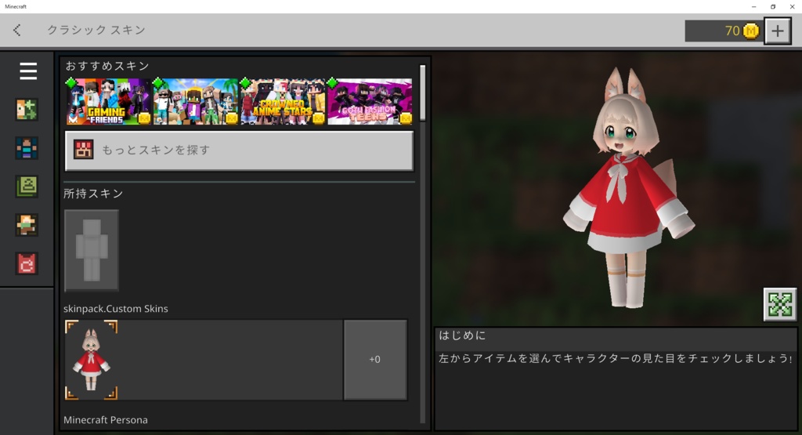Viewport: 802px width, 435px height.
Task: Click the クラシック スキン title
Action: coord(96,31)
